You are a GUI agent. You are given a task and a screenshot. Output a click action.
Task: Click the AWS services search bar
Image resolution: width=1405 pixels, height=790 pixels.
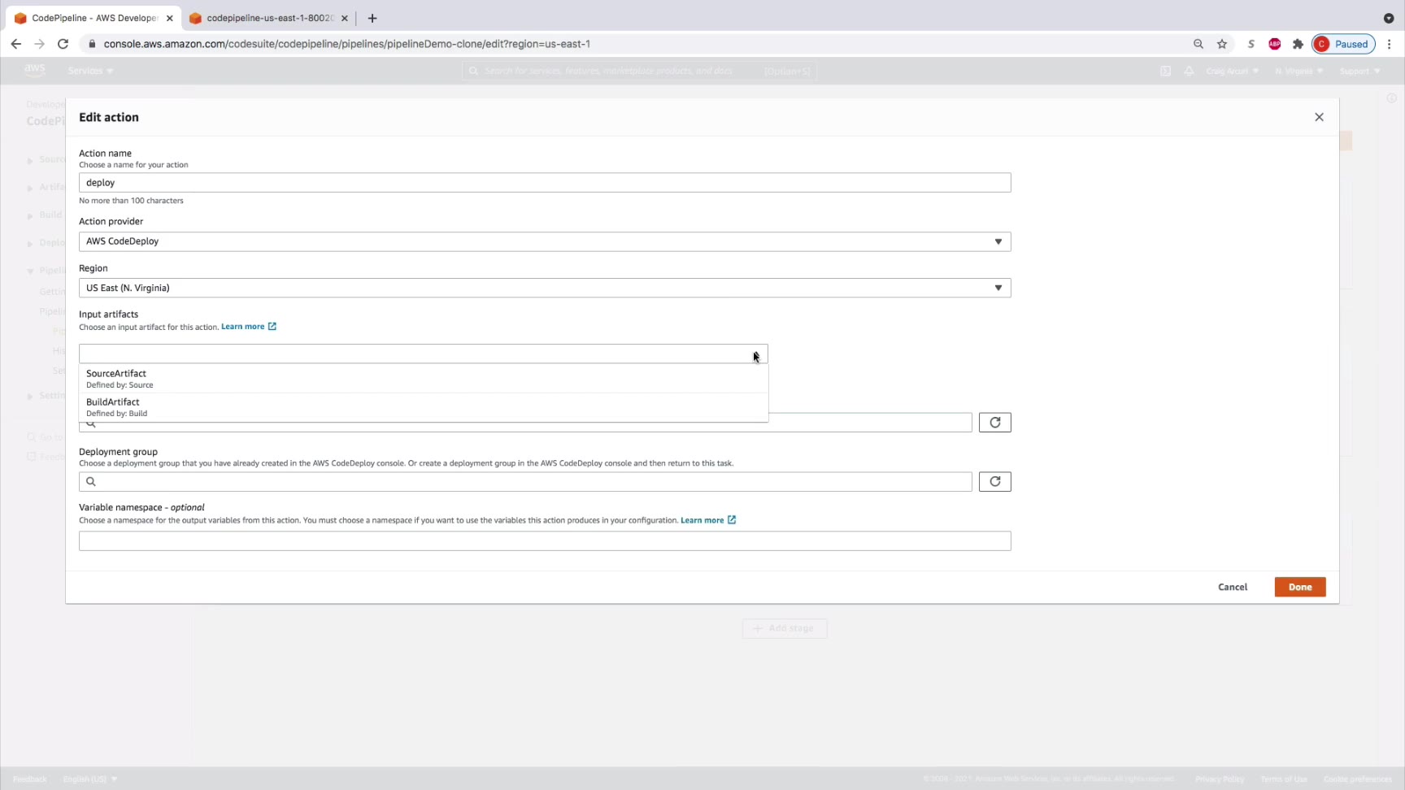(x=639, y=71)
